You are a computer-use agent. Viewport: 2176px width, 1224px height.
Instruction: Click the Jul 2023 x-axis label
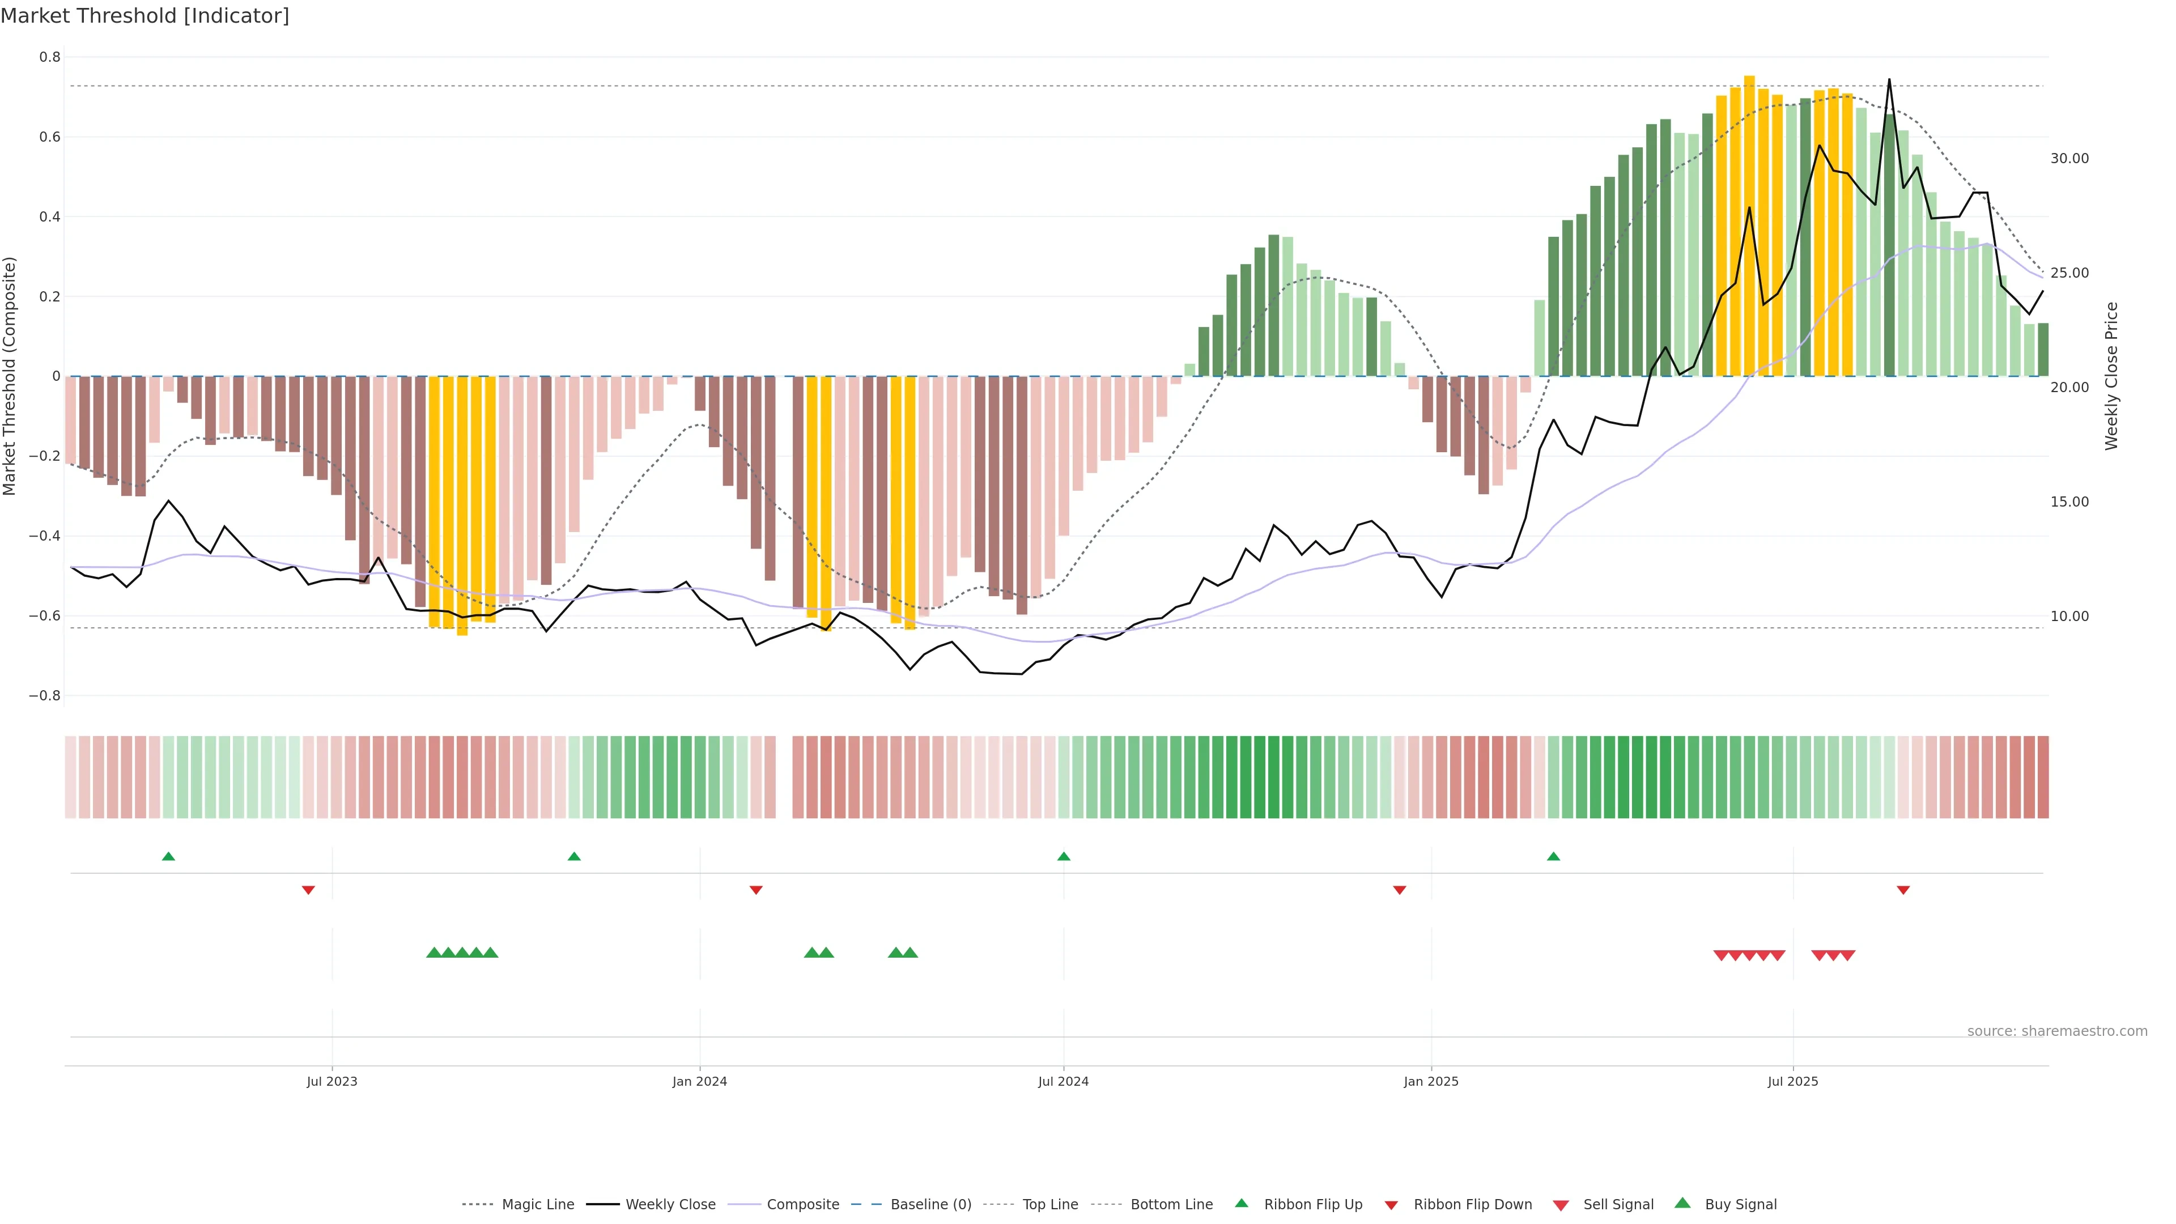[332, 1081]
